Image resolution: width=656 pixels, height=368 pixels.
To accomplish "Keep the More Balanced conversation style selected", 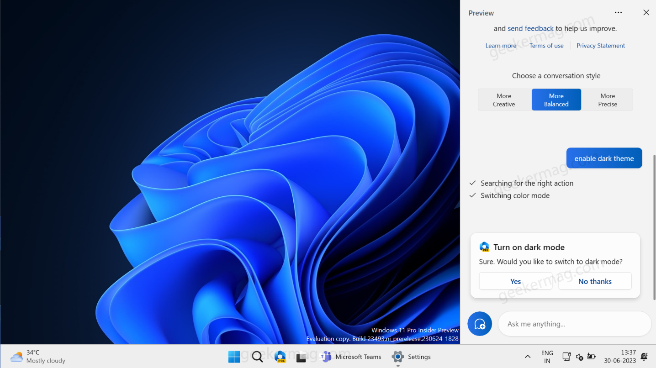I will click(556, 100).
